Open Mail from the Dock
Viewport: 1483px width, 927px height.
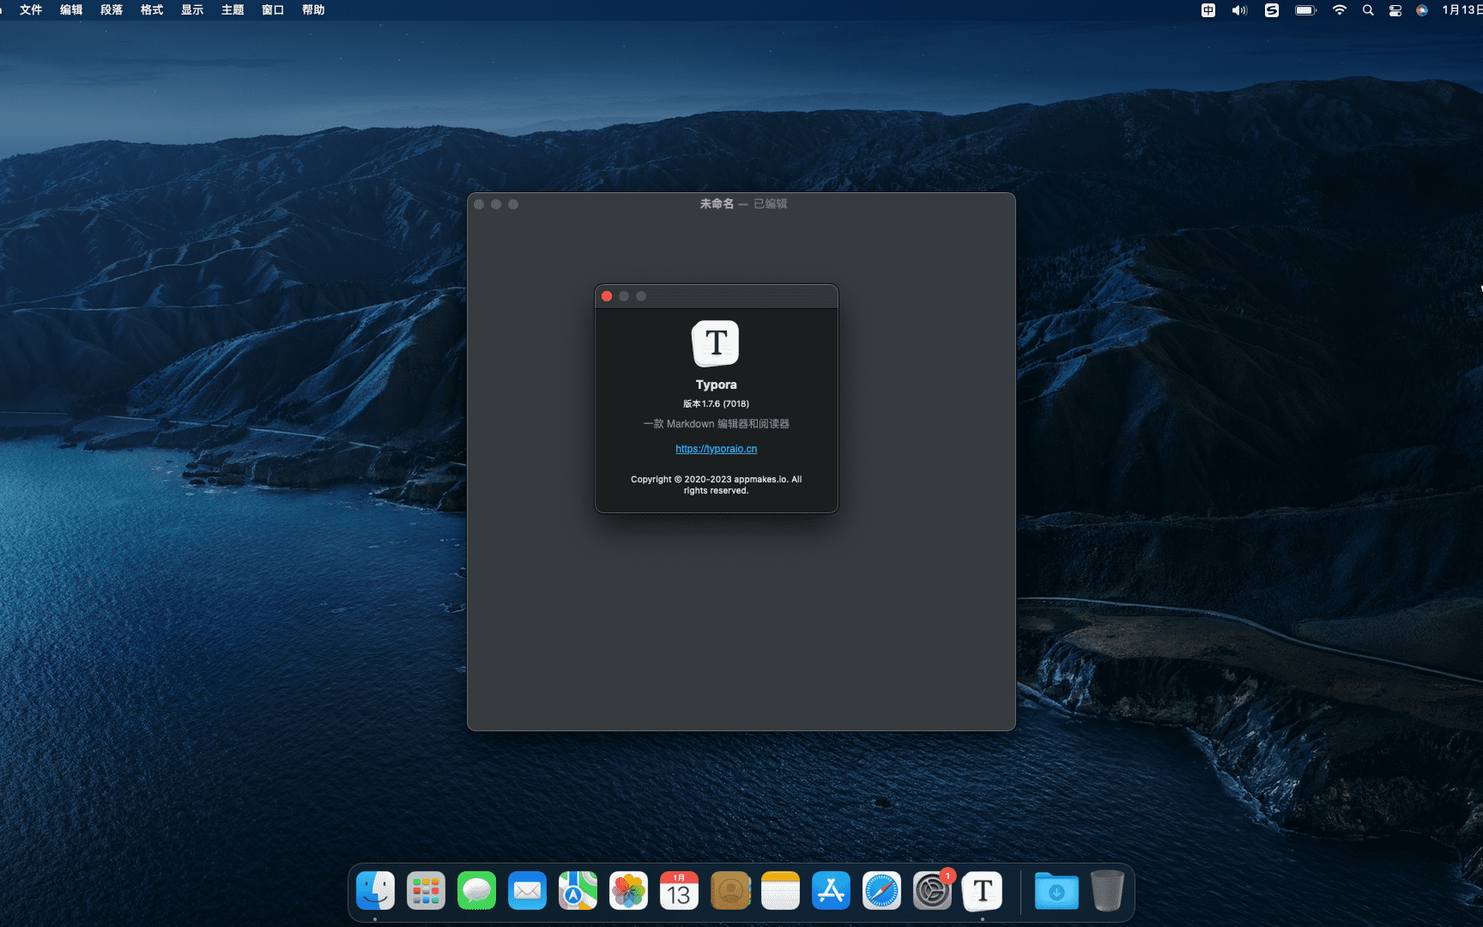point(527,891)
